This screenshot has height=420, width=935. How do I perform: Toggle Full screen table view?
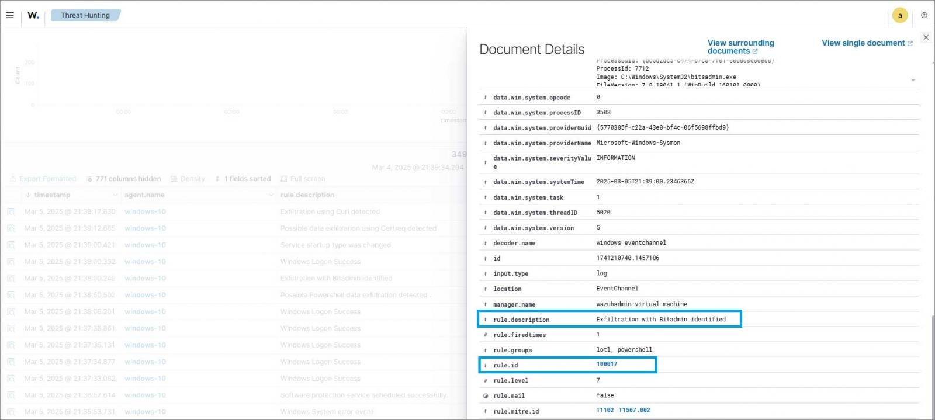(x=303, y=179)
